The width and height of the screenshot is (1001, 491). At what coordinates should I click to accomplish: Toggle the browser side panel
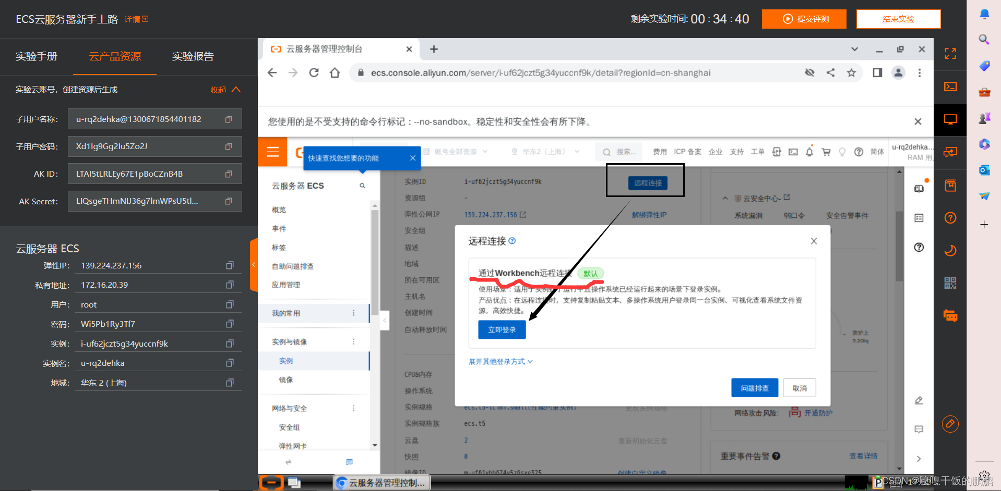pos(877,72)
